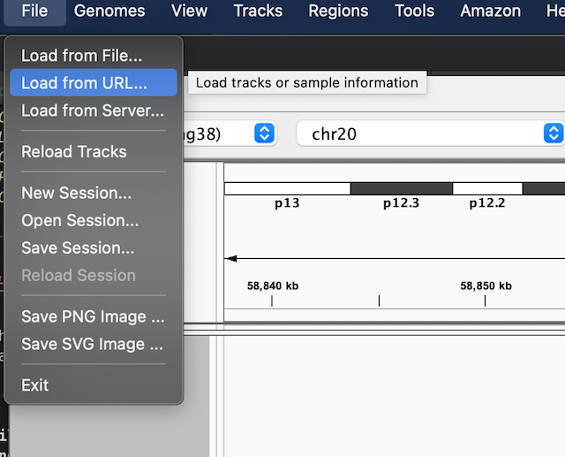Open the hg38 genome dropdown arrow
The image size is (565, 457).
pos(263,133)
